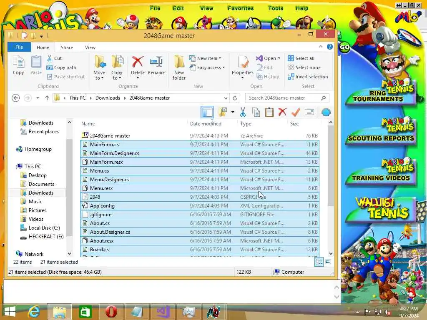This screenshot has width=427, height=320.
Task: Open the recent locations dropdown arrow
Action: (x=38, y=98)
